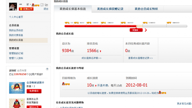Click the VIP4 level label

pos(103,23)
